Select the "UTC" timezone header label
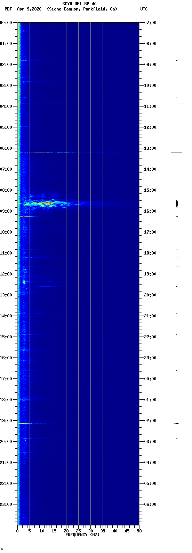This screenshot has width=192, height=553. 144,9
